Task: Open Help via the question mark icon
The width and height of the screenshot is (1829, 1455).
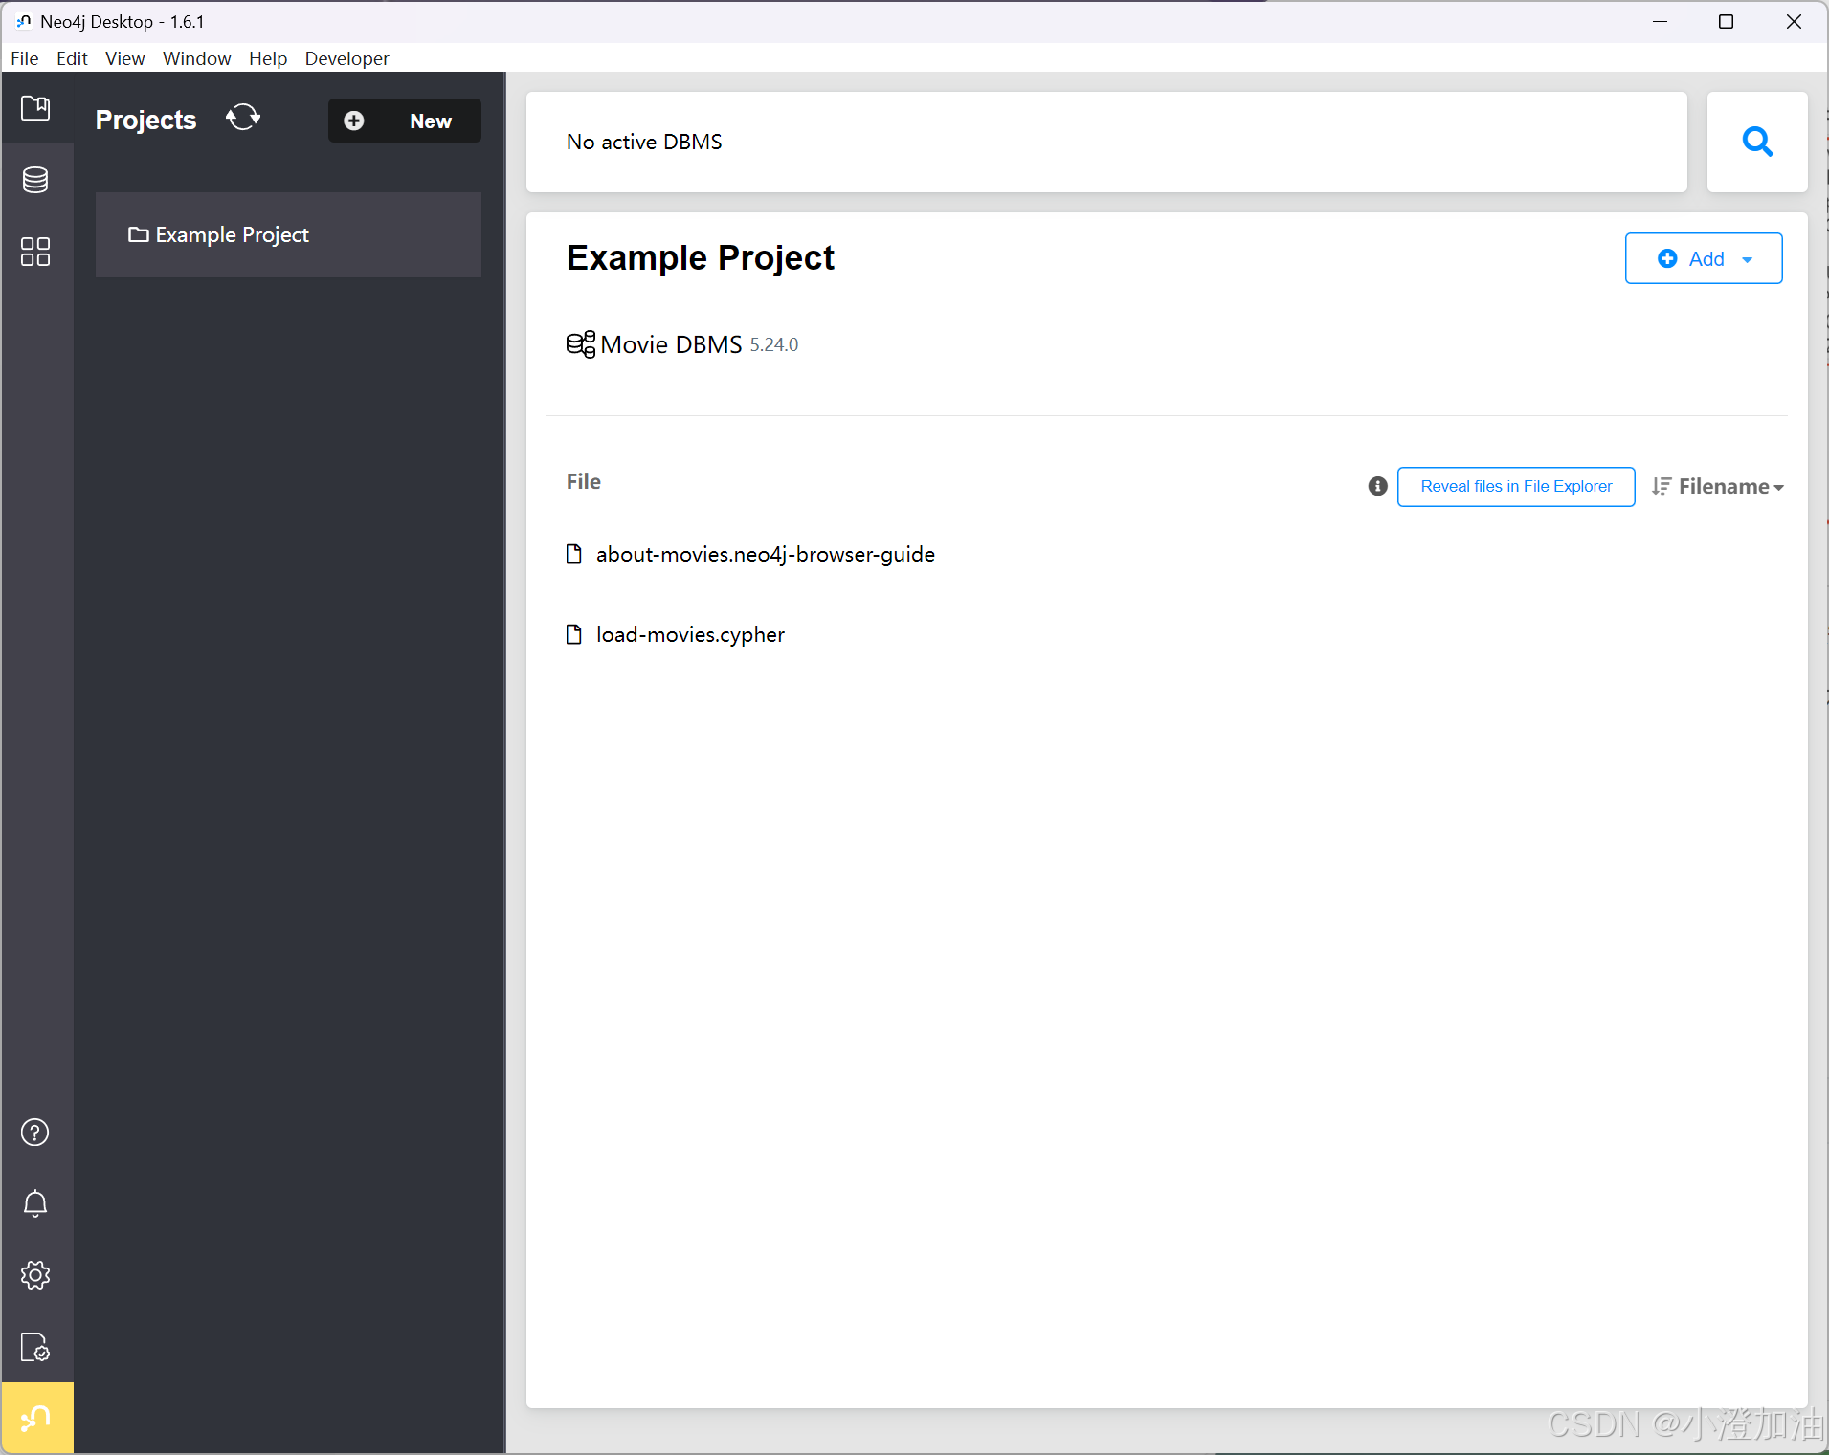Action: pos(34,1132)
